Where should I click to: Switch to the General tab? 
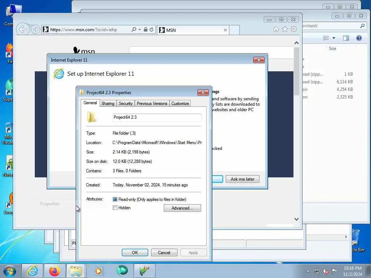[x=90, y=103]
